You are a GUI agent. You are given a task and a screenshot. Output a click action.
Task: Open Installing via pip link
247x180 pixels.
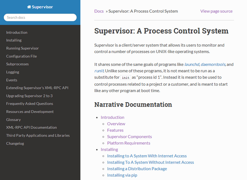122,175
